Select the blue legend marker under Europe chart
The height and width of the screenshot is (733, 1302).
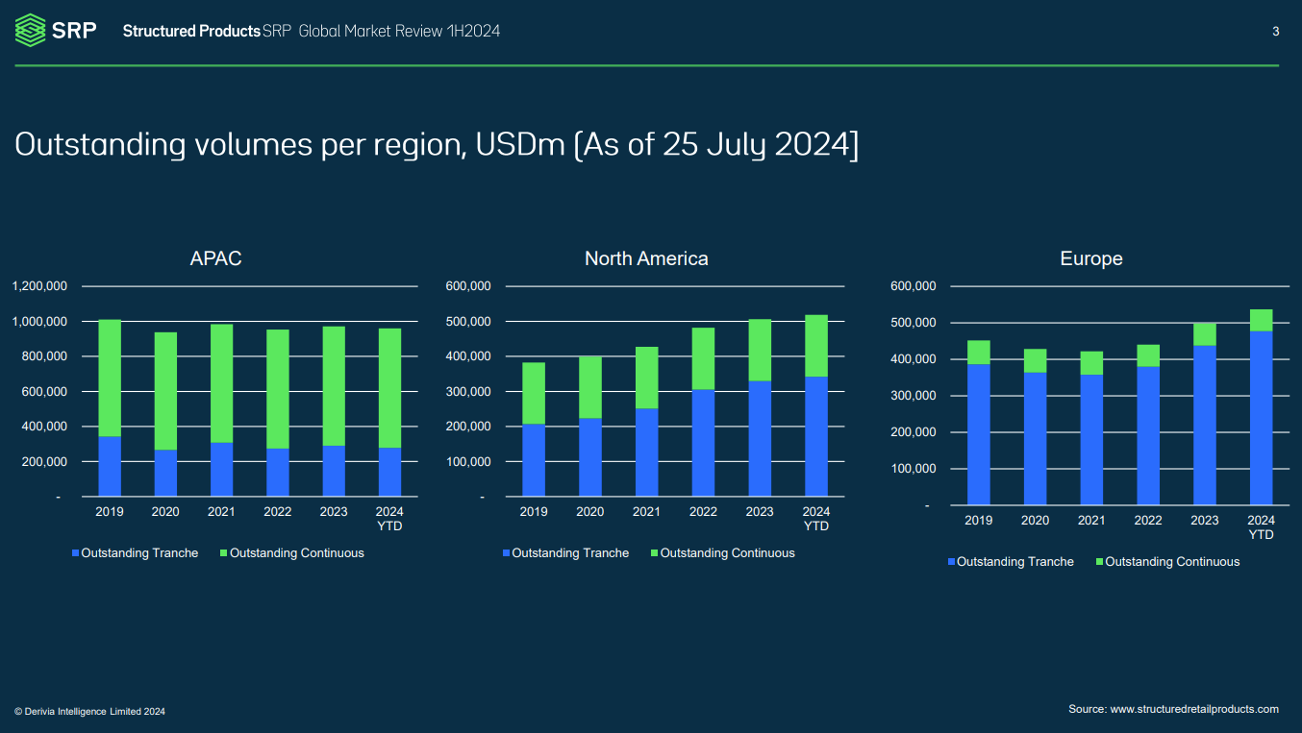click(x=950, y=561)
